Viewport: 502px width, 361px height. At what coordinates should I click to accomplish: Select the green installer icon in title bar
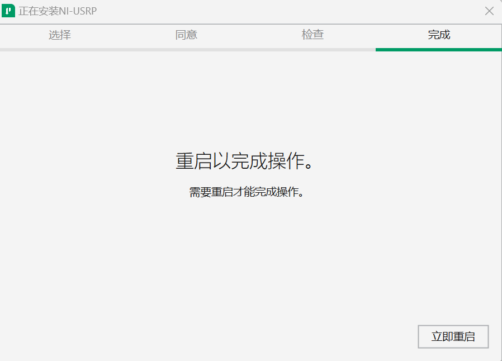(x=8, y=11)
